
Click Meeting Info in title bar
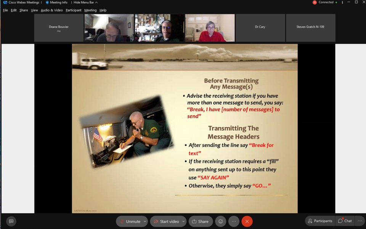click(x=56, y=2)
